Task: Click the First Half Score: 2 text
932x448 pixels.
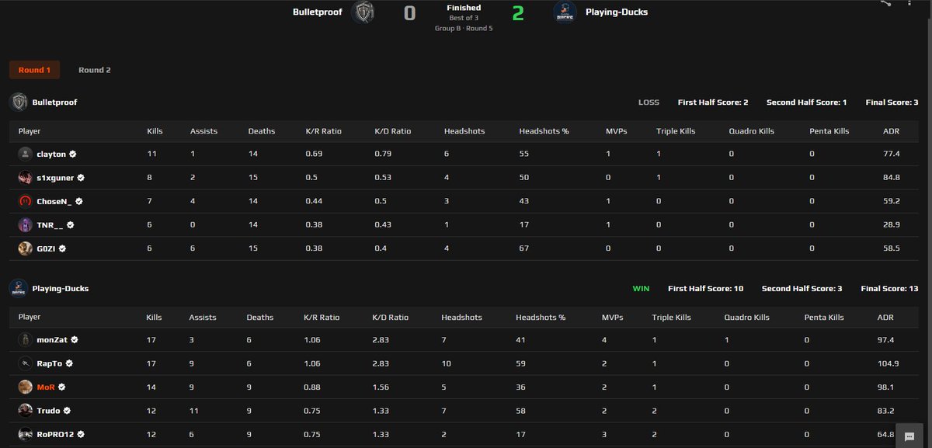Action: click(x=713, y=102)
